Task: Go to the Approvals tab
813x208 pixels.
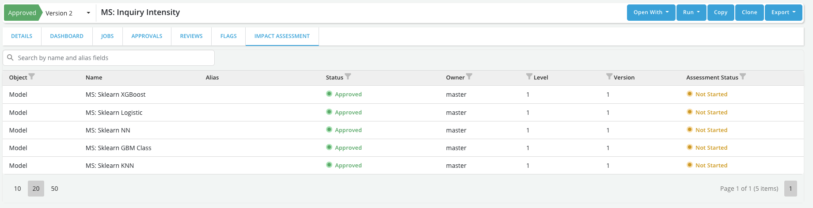Action: point(147,36)
